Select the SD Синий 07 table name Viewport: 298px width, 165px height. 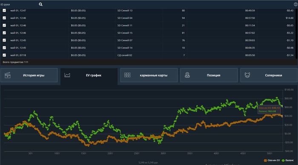(x=125, y=40)
